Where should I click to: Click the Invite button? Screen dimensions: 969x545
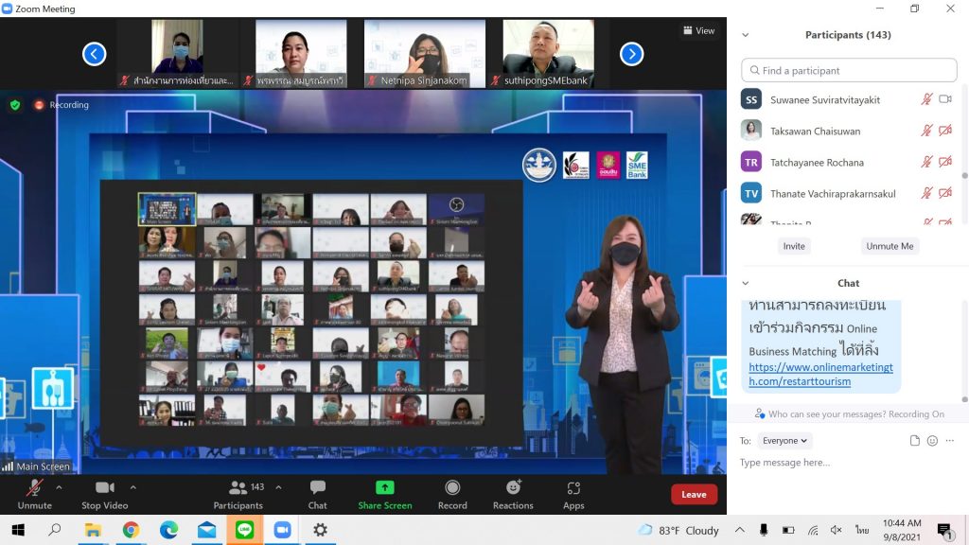click(794, 246)
